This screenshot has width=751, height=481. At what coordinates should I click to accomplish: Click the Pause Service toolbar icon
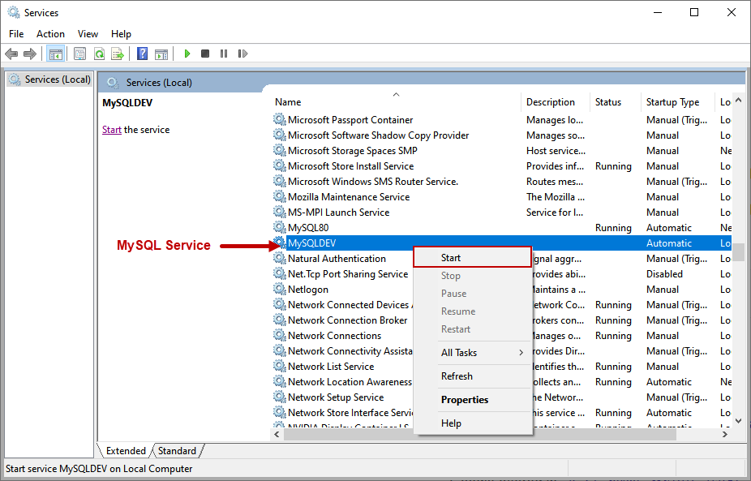point(224,54)
